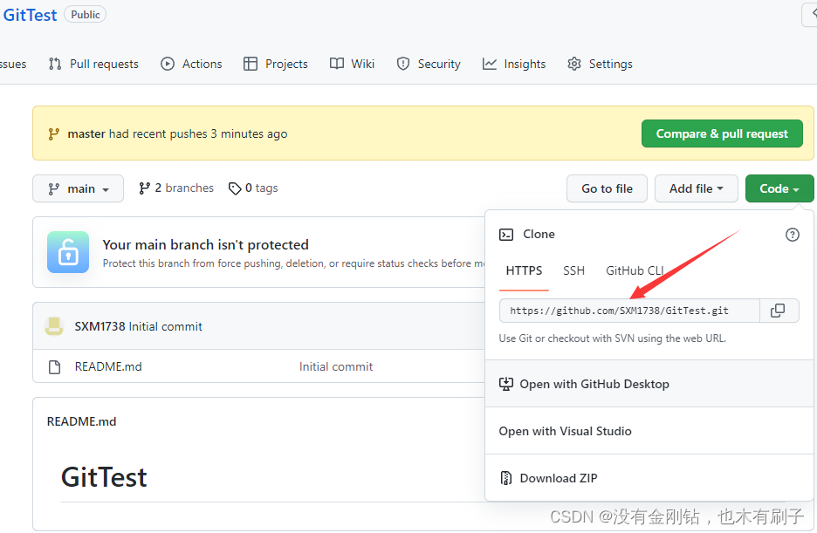
Task: Click the GitTest heading in README
Action: click(x=104, y=477)
